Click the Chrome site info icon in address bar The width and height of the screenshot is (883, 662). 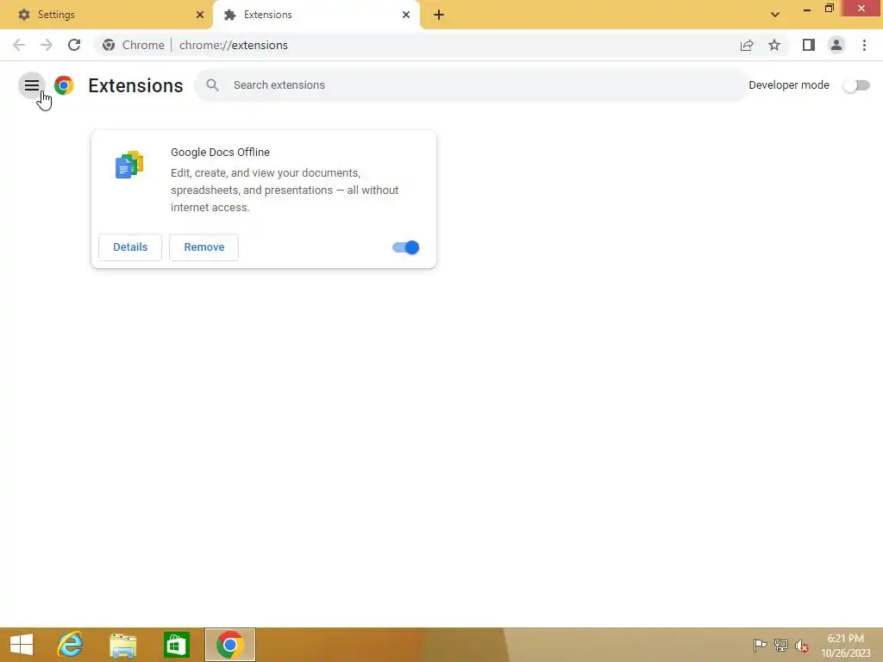click(109, 45)
